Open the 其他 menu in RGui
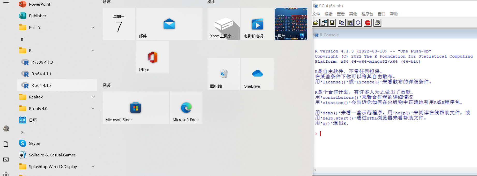The height and width of the screenshot is (176, 477). [x=353, y=14]
